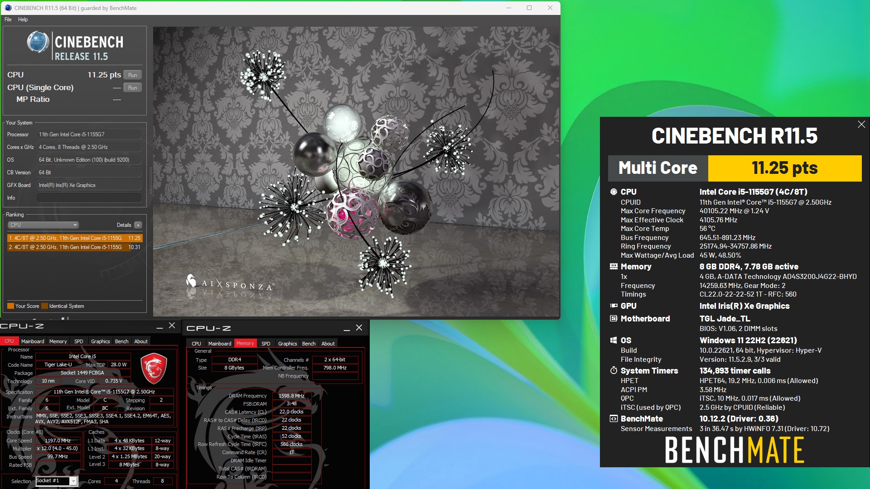Click the 11.25 pts Multi Core score

[784, 168]
